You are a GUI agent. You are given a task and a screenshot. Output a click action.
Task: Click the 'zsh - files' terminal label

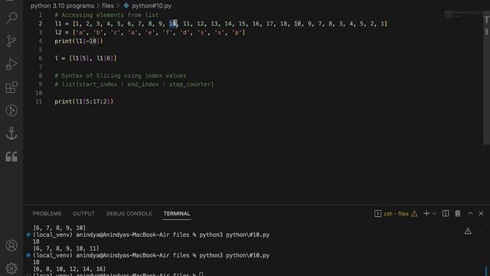pos(396,213)
